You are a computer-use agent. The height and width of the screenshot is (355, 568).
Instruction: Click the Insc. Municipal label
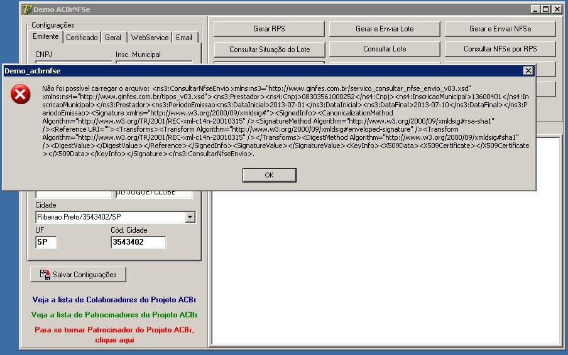tap(138, 55)
